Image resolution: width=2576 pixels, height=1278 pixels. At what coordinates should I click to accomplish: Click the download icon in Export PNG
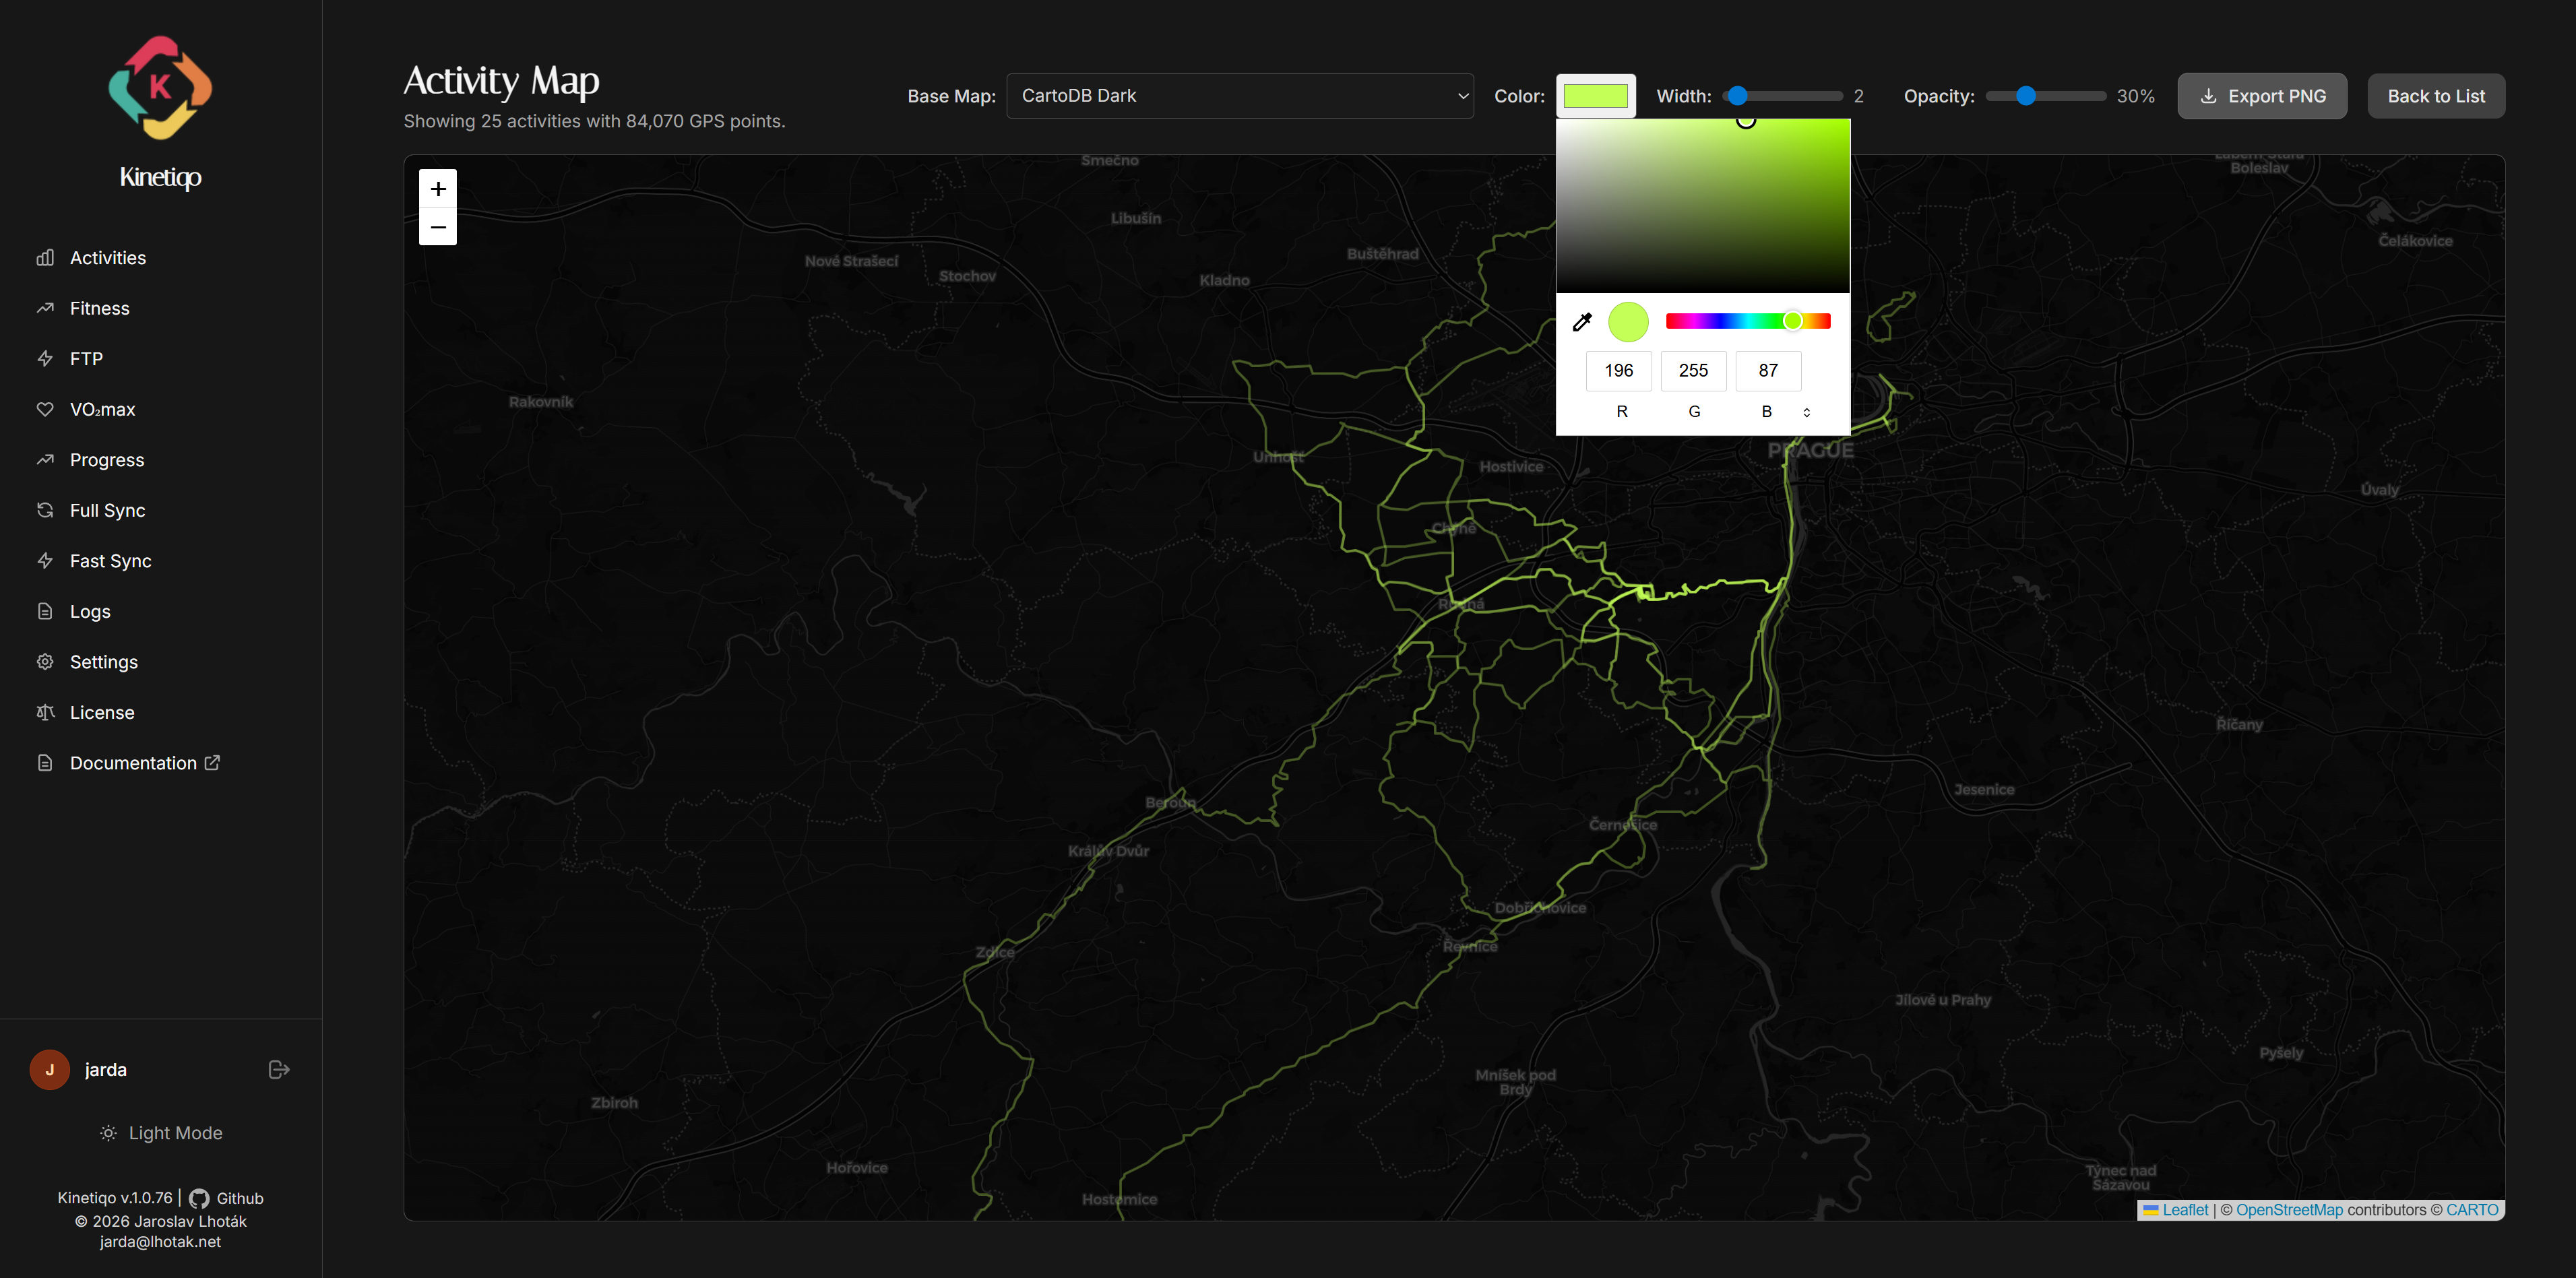pyautogui.click(x=2209, y=96)
